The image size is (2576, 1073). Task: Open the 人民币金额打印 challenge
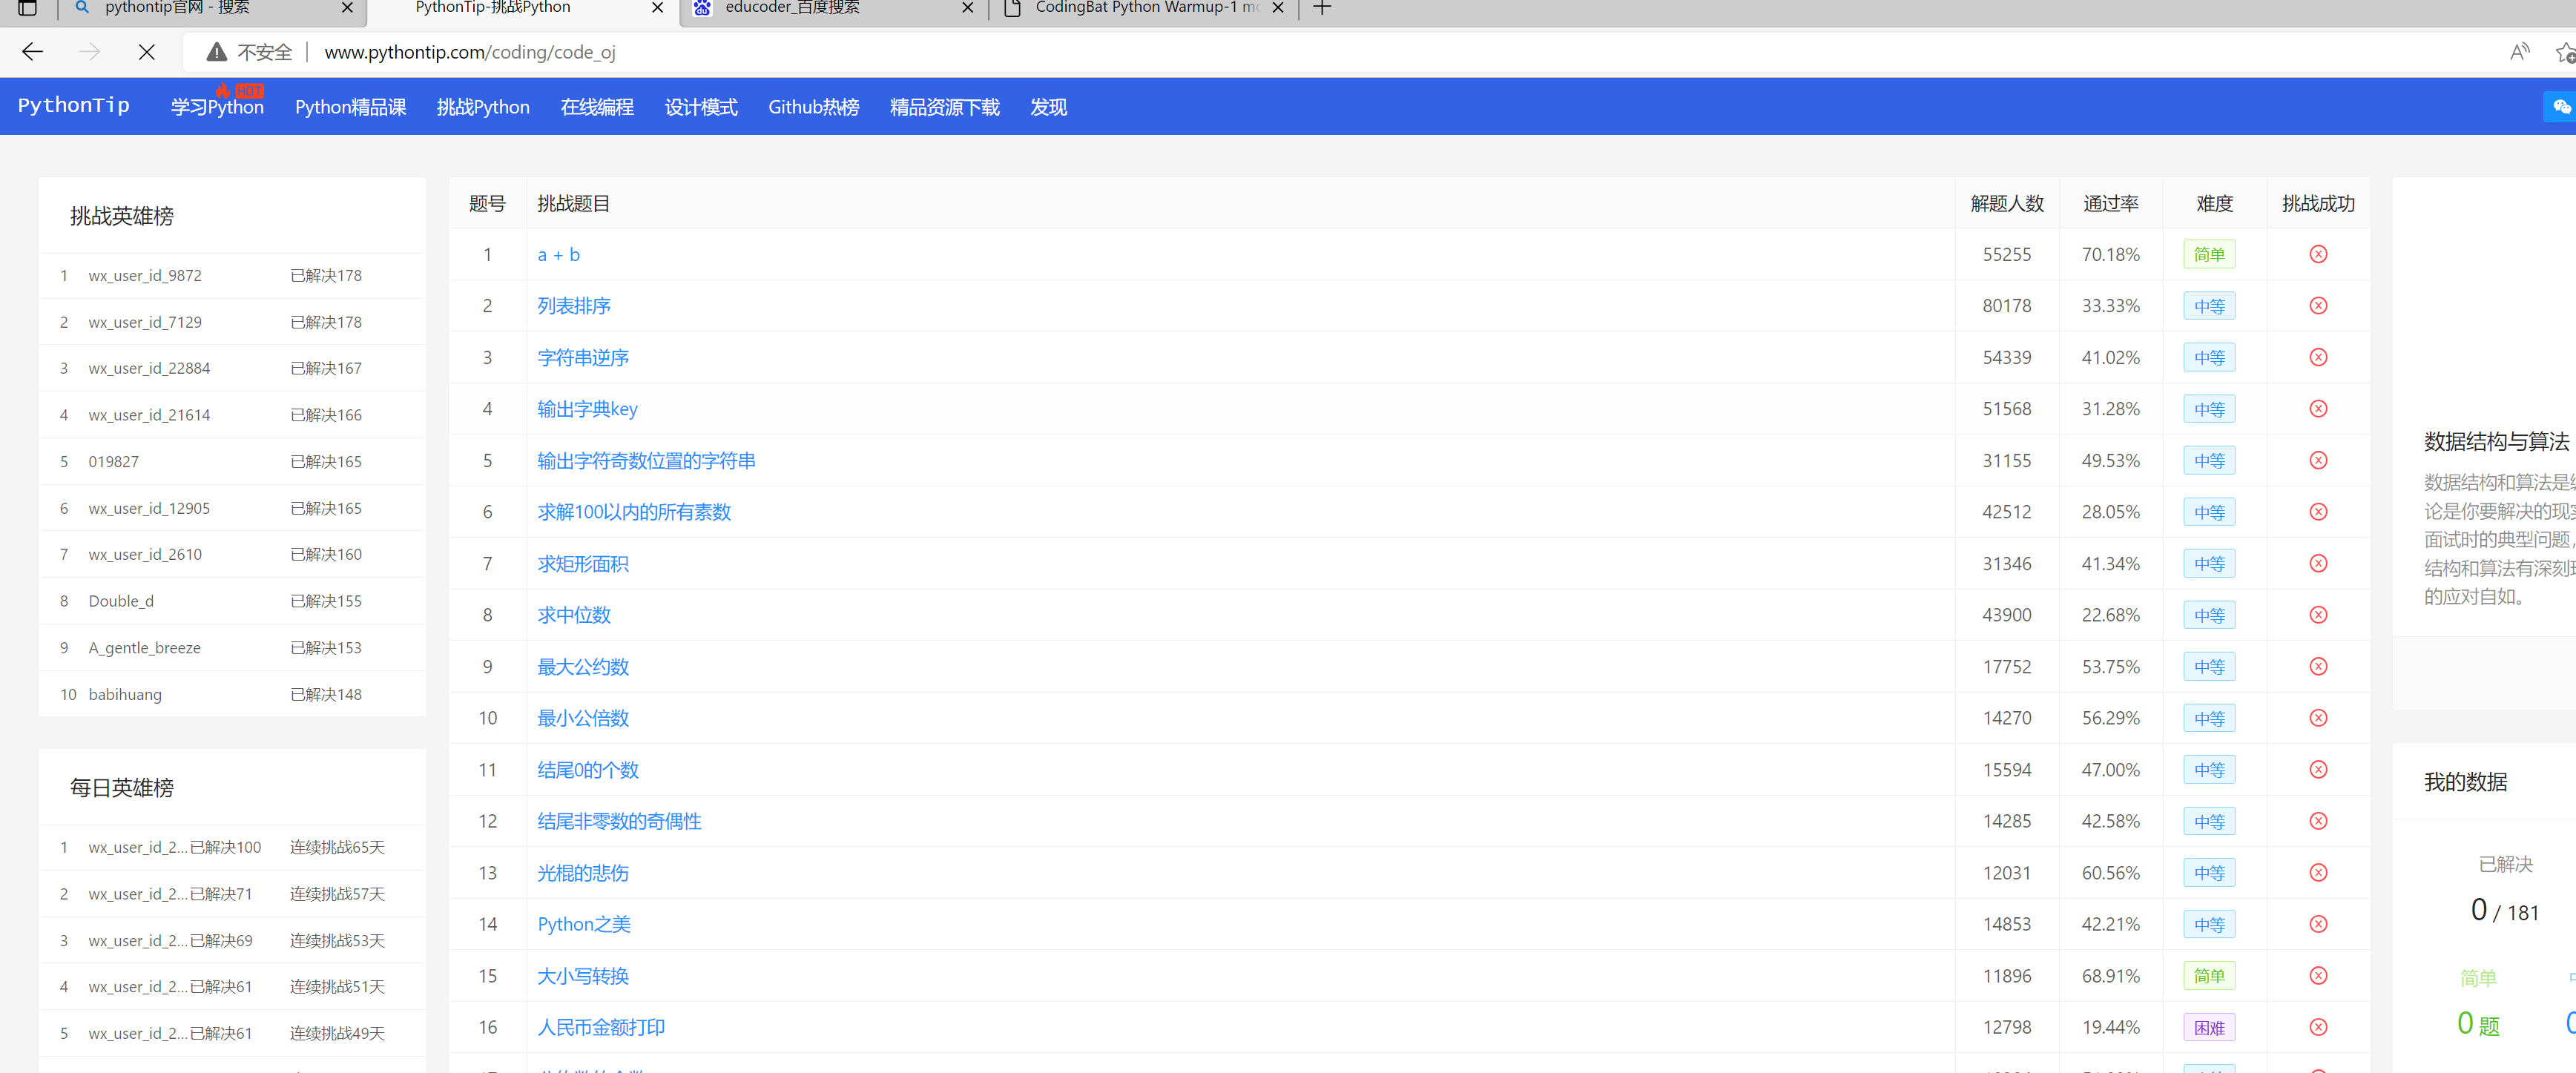coord(601,1027)
